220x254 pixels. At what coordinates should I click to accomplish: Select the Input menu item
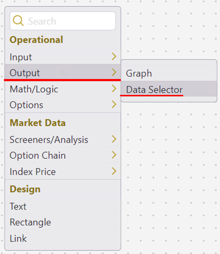[x=21, y=57]
